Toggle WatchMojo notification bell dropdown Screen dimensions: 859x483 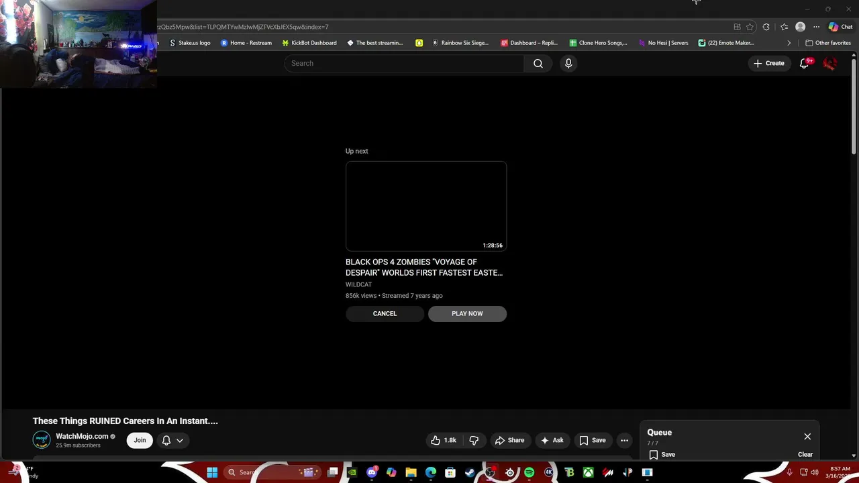point(172,440)
